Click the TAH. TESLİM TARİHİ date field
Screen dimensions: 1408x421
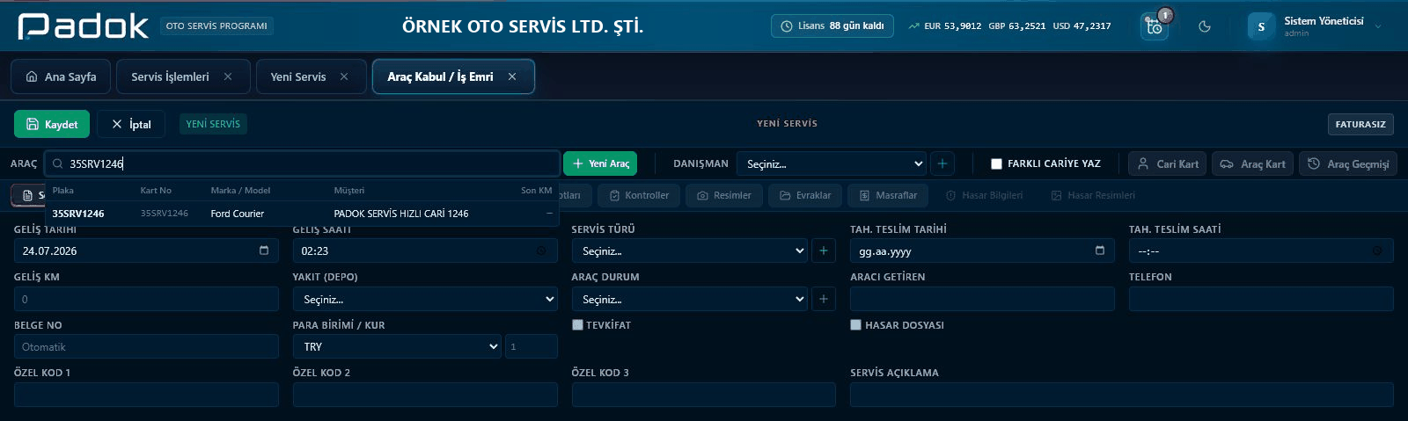click(982, 250)
